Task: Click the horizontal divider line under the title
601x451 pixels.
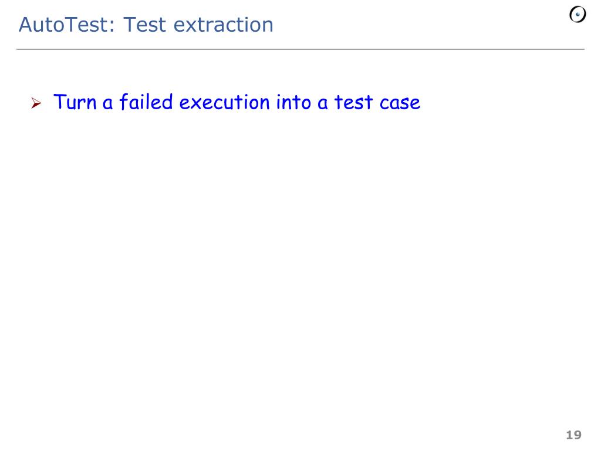Action: 300,49
